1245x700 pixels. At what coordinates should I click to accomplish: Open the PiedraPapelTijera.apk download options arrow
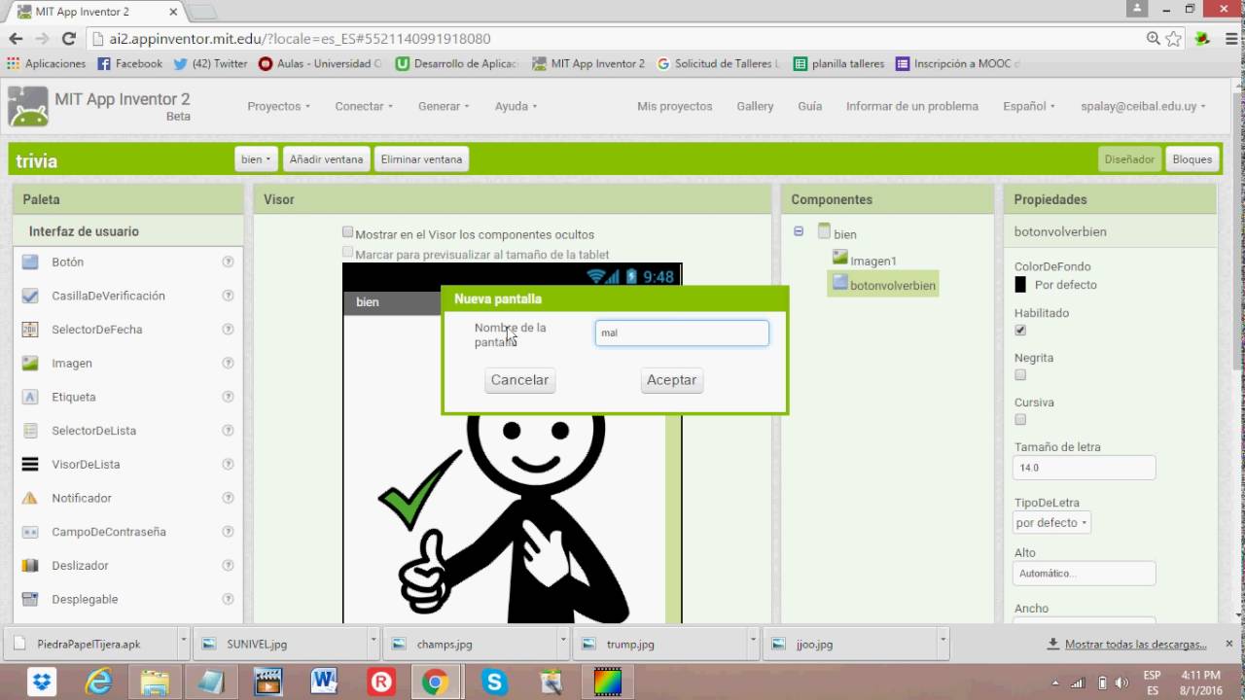(x=183, y=643)
